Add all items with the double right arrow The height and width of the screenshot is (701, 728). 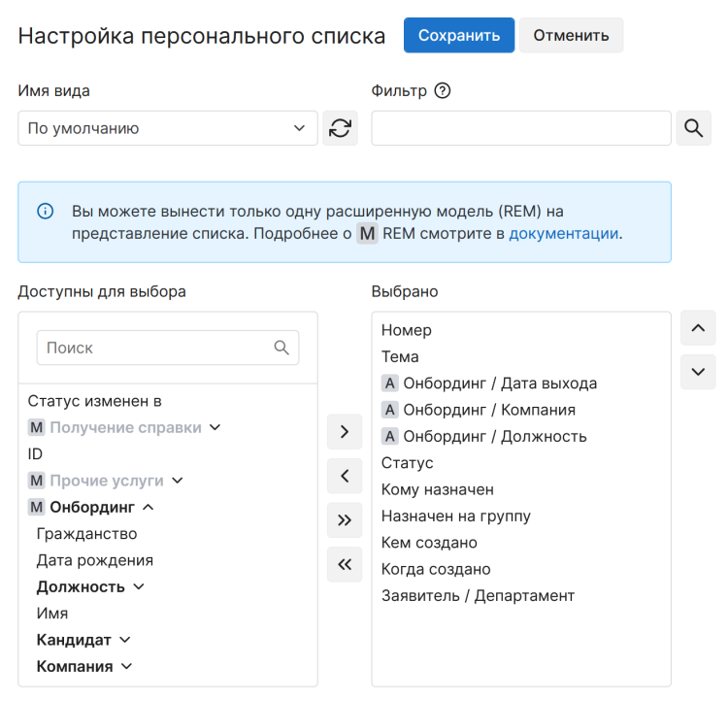(345, 520)
